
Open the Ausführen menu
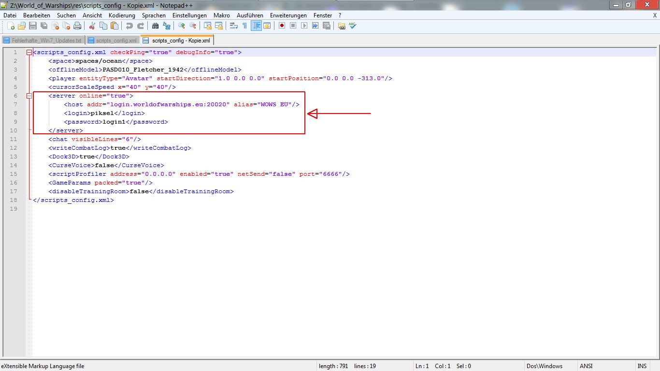(x=250, y=15)
